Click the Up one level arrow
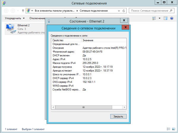The width and height of the screenshot is (178, 133). pyautogui.click(x=23, y=10)
